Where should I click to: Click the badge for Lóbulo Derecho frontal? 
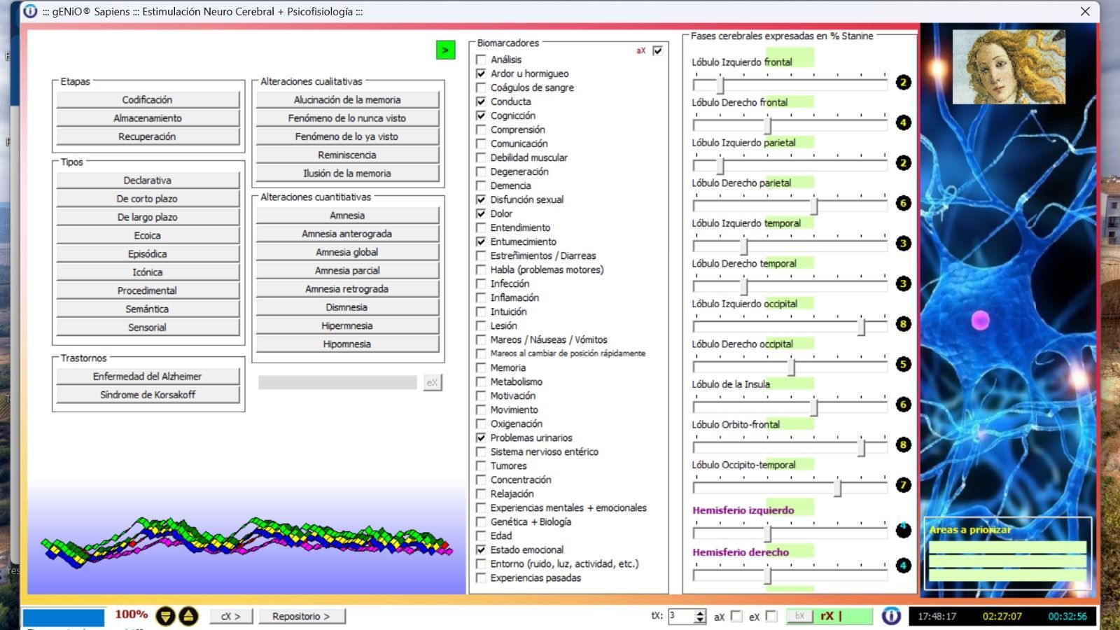[903, 122]
